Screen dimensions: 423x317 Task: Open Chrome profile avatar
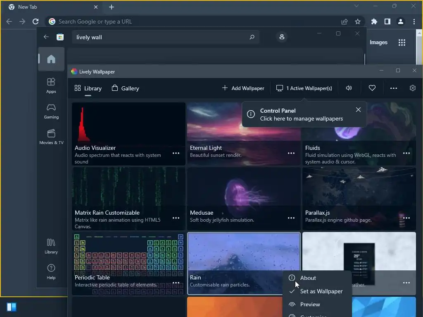tap(400, 21)
